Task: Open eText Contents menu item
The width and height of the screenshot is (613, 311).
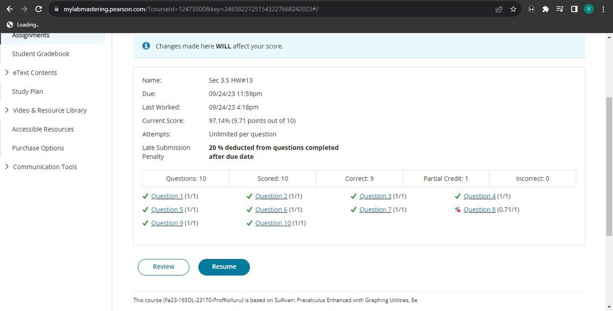Action: pos(35,73)
